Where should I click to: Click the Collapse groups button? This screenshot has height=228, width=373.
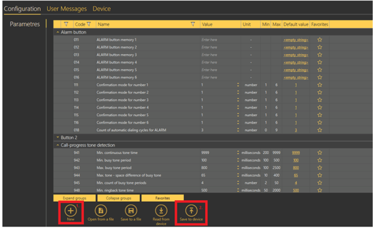pyautogui.click(x=119, y=198)
